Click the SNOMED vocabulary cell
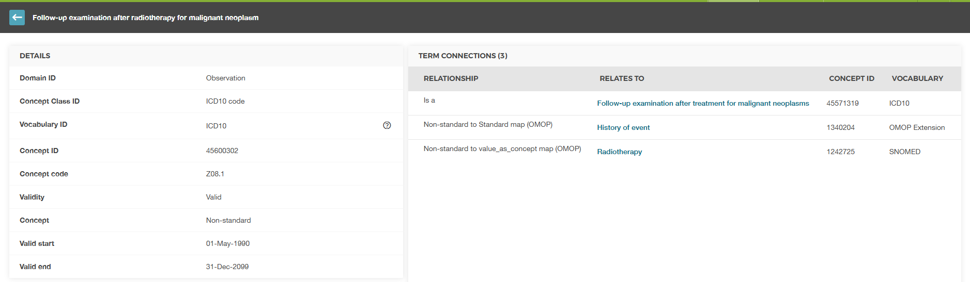Screen dimensions: 970x282 tap(904, 152)
